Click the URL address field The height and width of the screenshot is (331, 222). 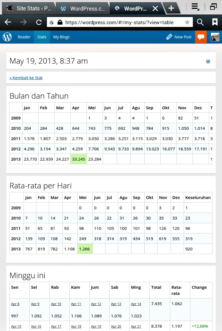point(120,22)
